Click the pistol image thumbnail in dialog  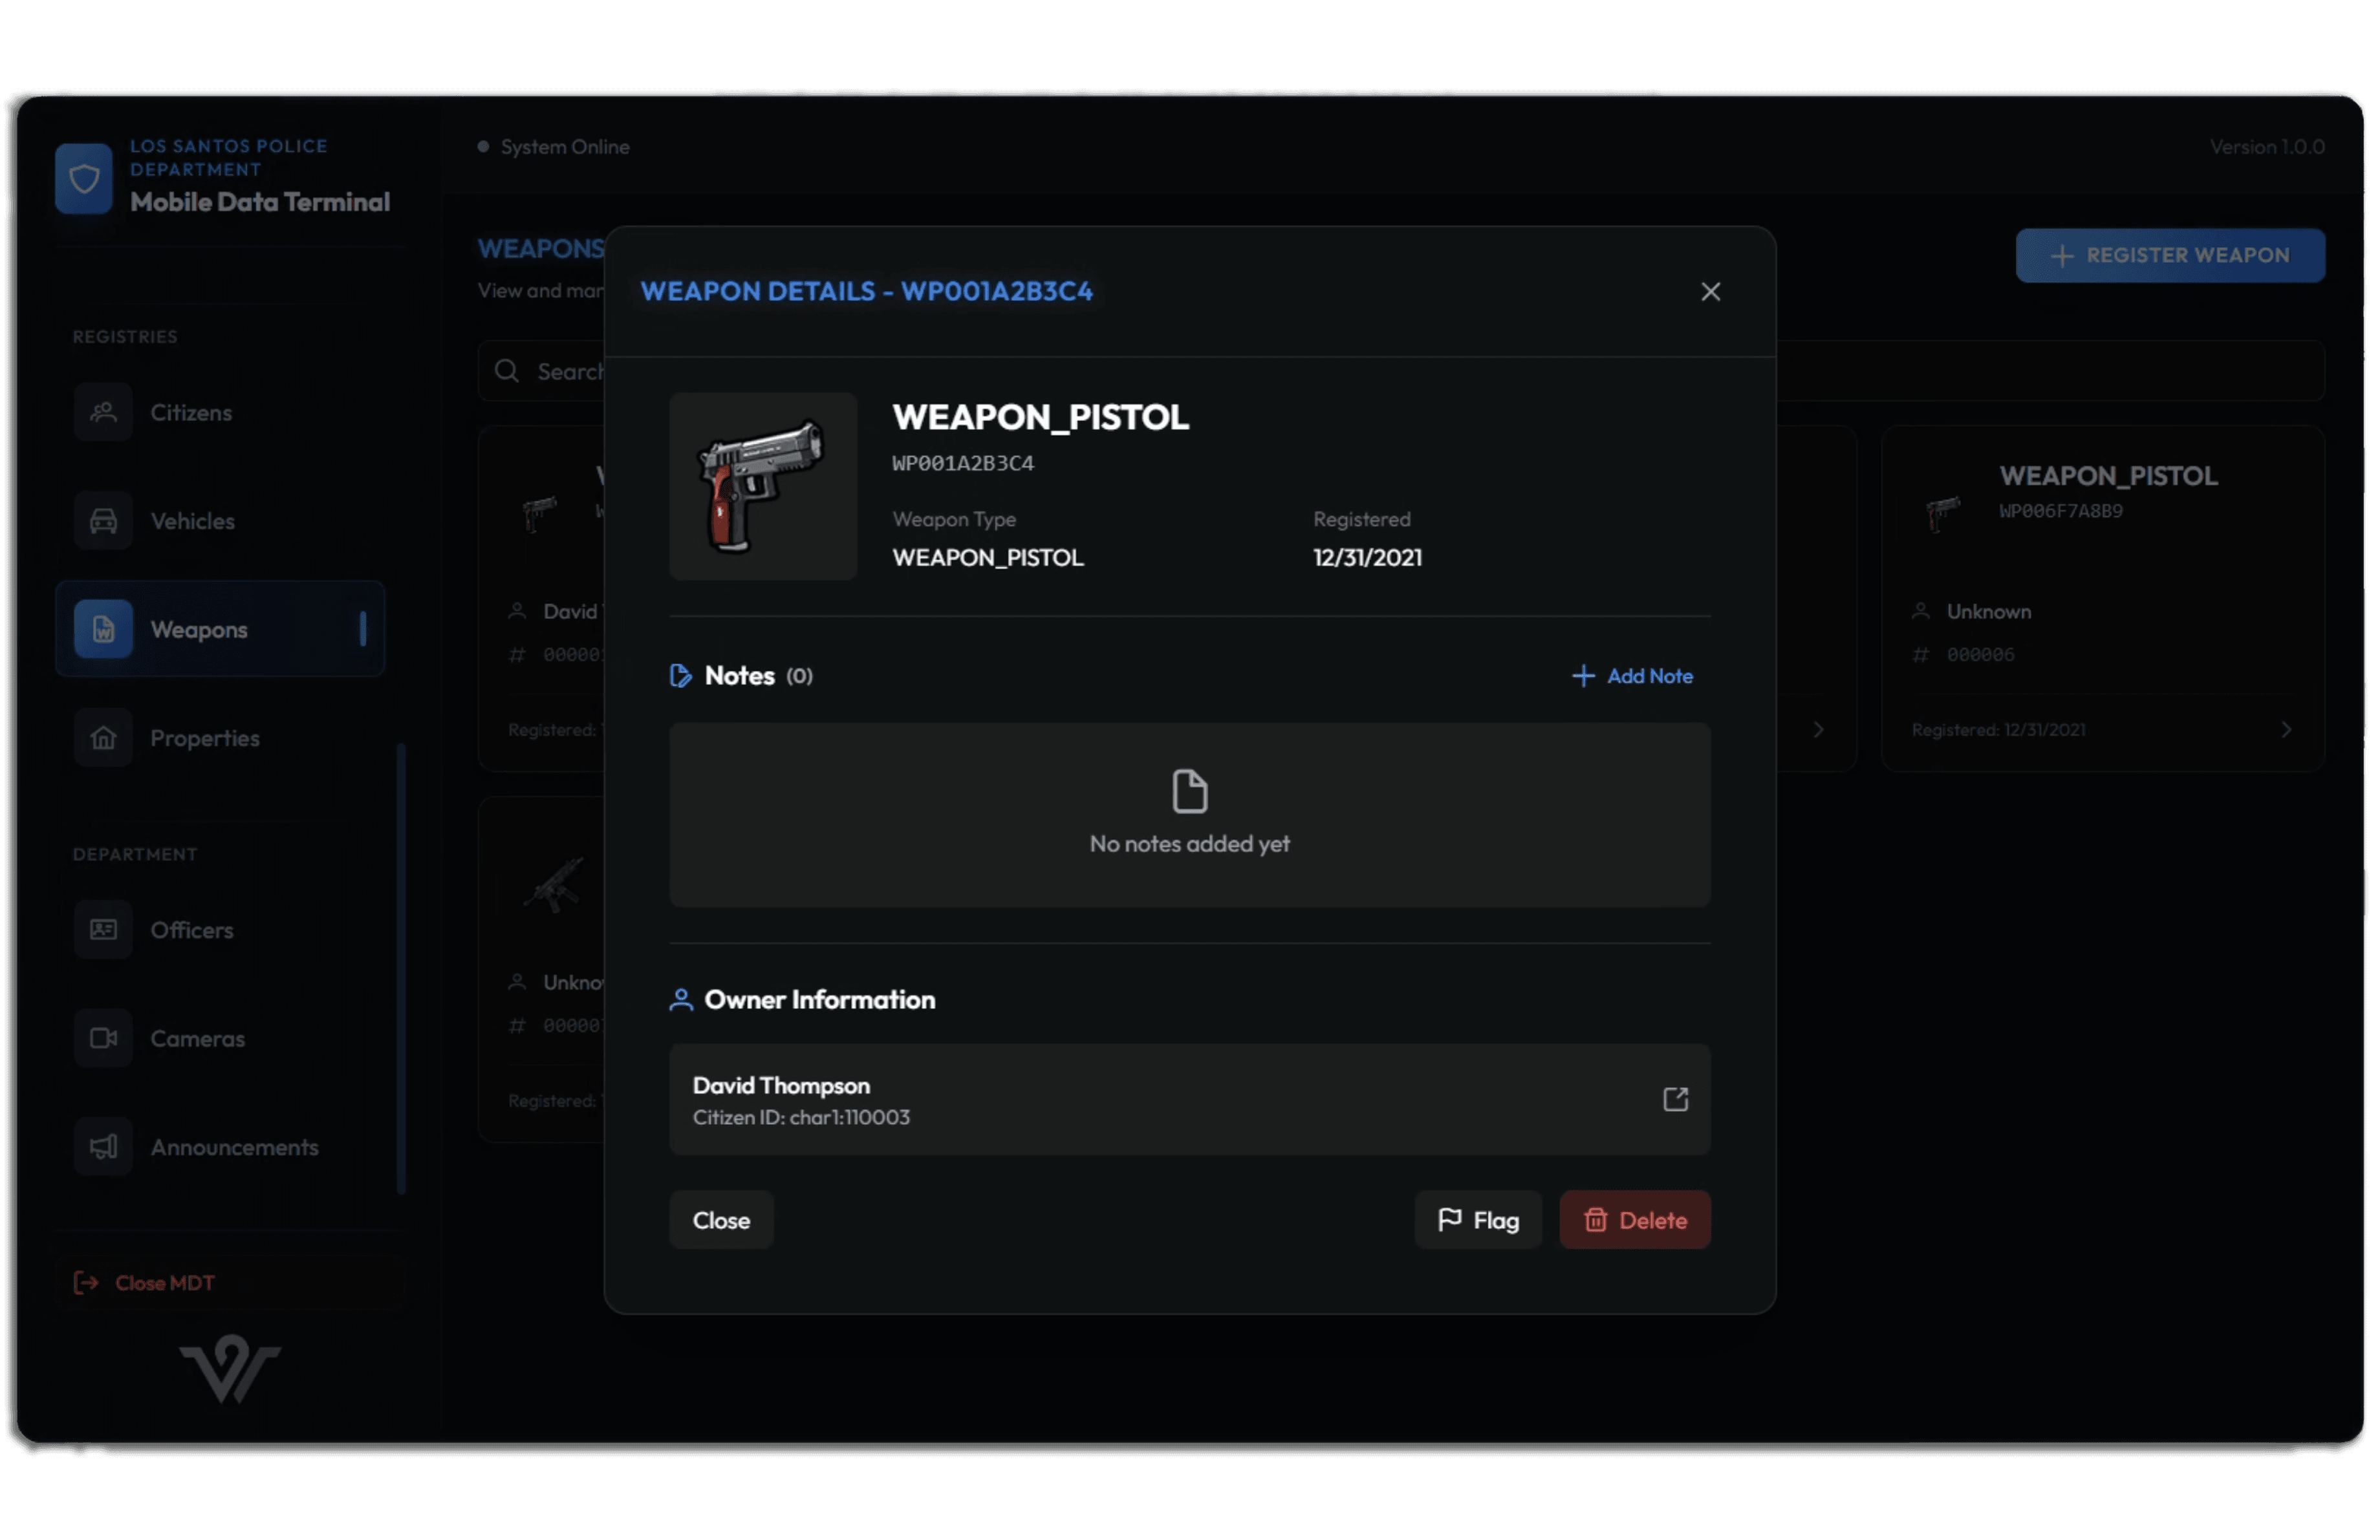[763, 487]
